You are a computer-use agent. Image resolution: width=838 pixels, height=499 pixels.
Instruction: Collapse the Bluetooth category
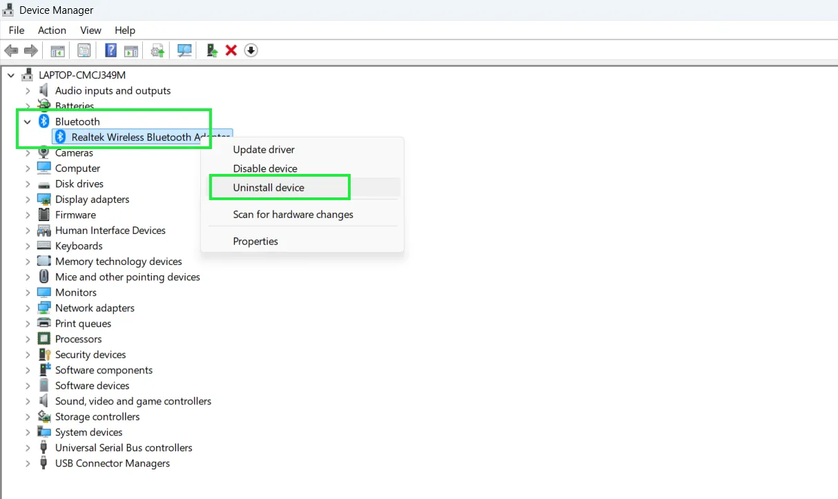[x=27, y=121]
